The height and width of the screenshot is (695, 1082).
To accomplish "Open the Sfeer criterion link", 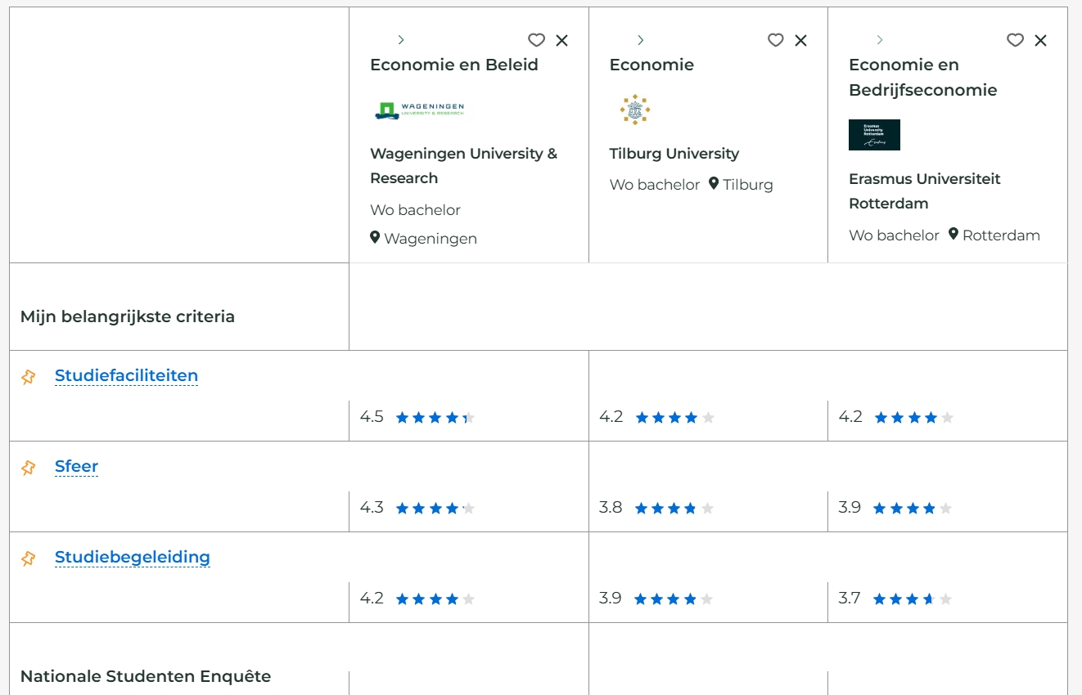I will click(x=76, y=466).
